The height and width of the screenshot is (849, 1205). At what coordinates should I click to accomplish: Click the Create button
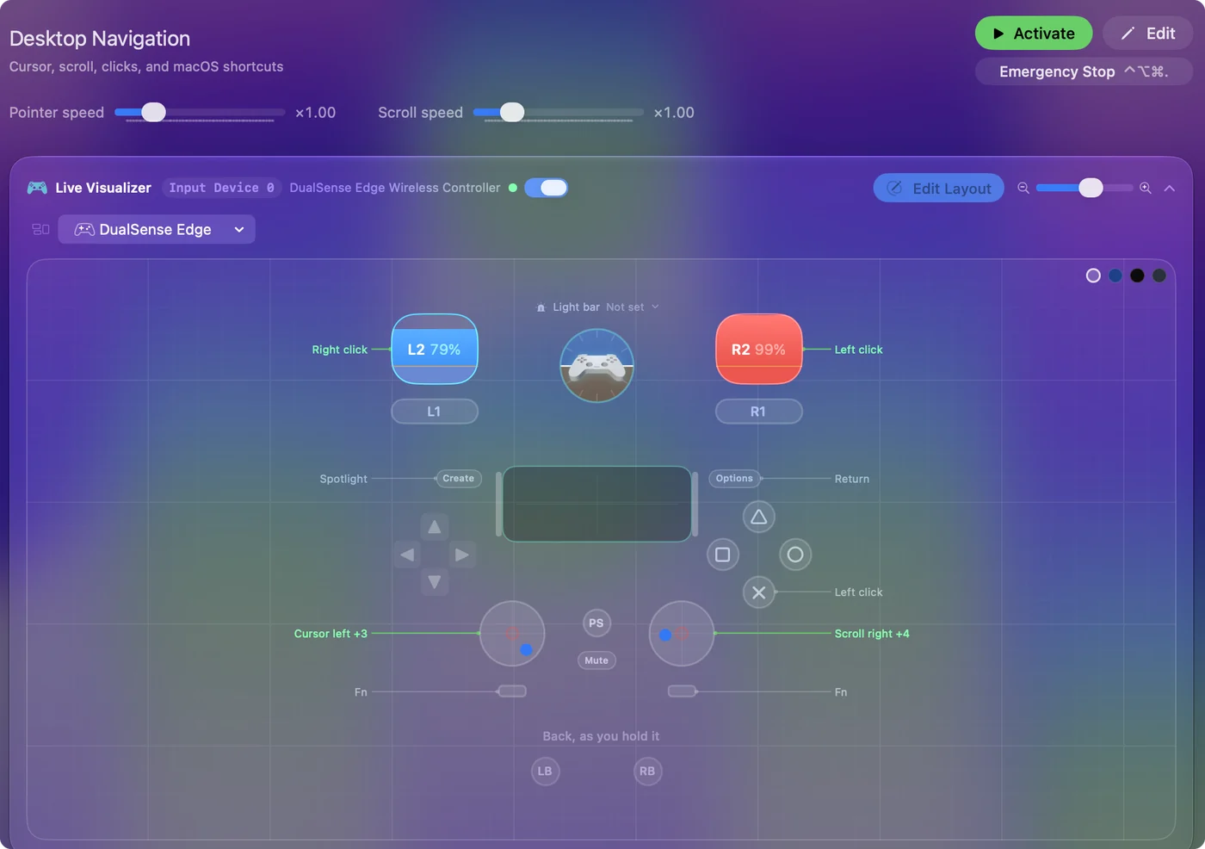pyautogui.click(x=458, y=478)
